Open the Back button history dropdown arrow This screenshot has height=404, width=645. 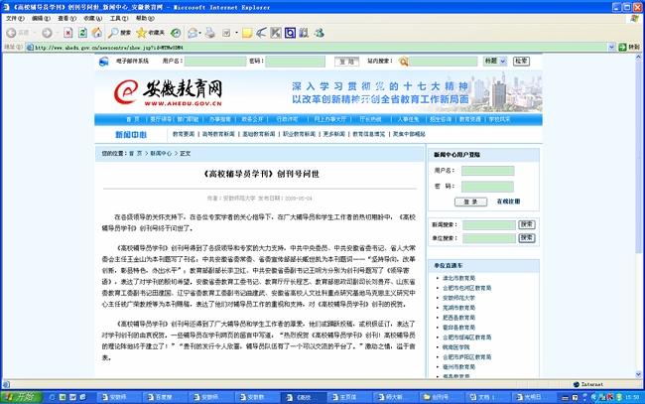tap(35, 33)
